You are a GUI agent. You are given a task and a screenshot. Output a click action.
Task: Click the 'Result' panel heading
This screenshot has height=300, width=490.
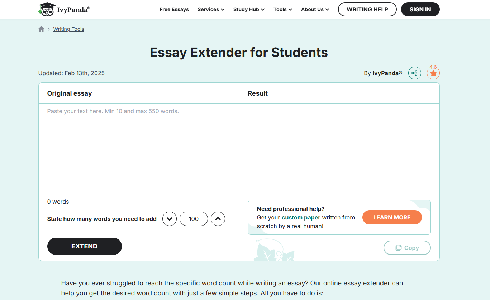258,93
